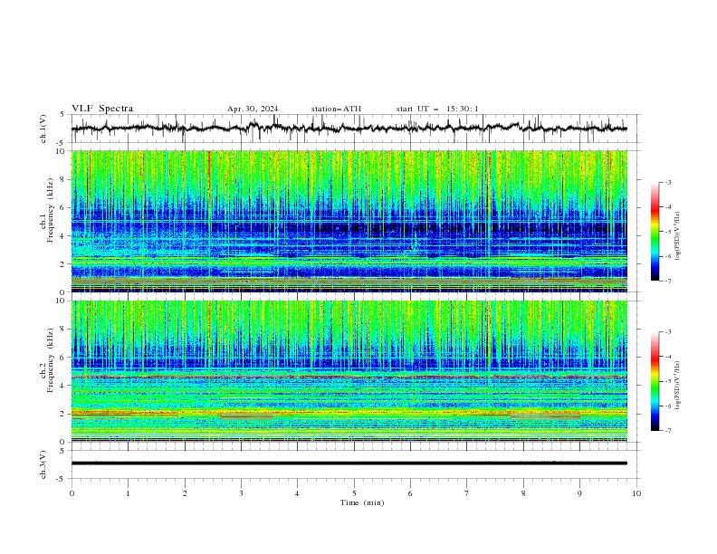Select the date text "Apr. 30, 2024"
The image size is (717, 554).
tap(253, 109)
